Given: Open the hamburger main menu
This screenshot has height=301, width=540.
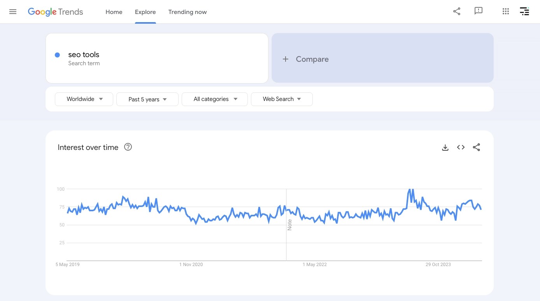Looking at the screenshot, I should [x=13, y=12].
